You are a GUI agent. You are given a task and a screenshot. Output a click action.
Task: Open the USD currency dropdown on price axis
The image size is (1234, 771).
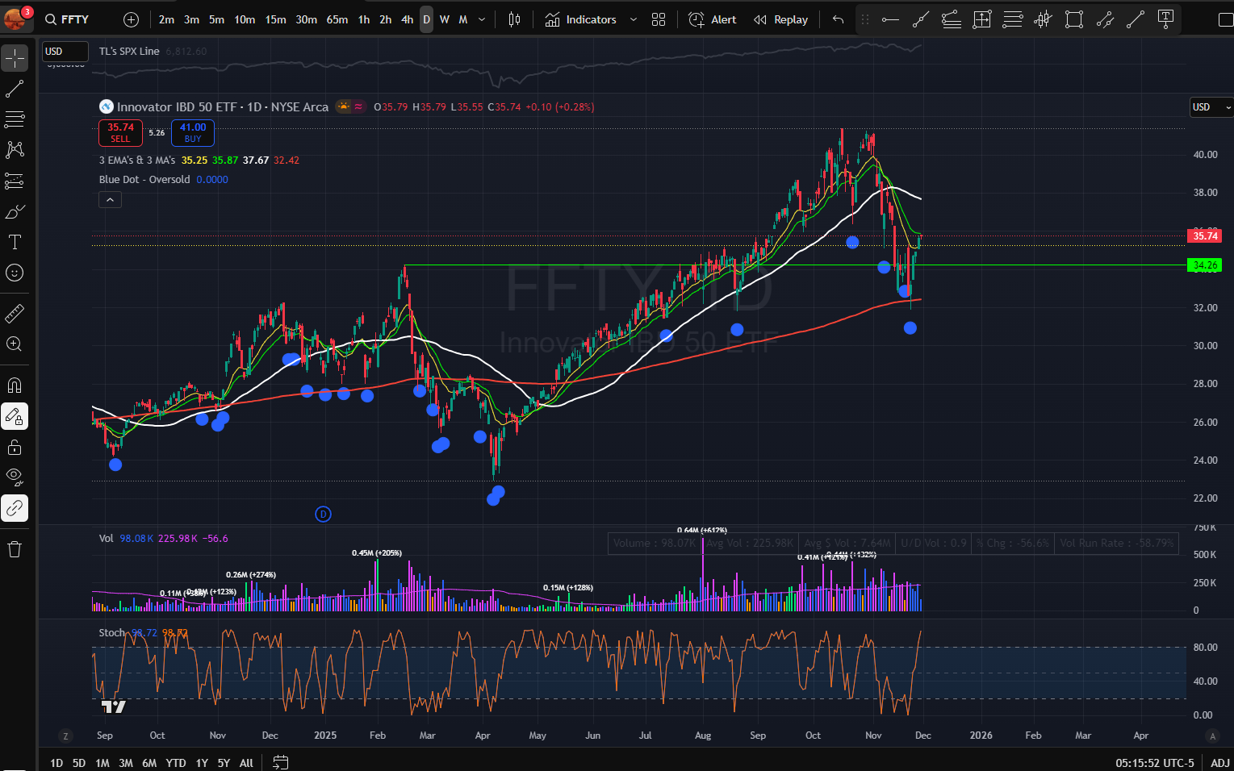point(1211,107)
